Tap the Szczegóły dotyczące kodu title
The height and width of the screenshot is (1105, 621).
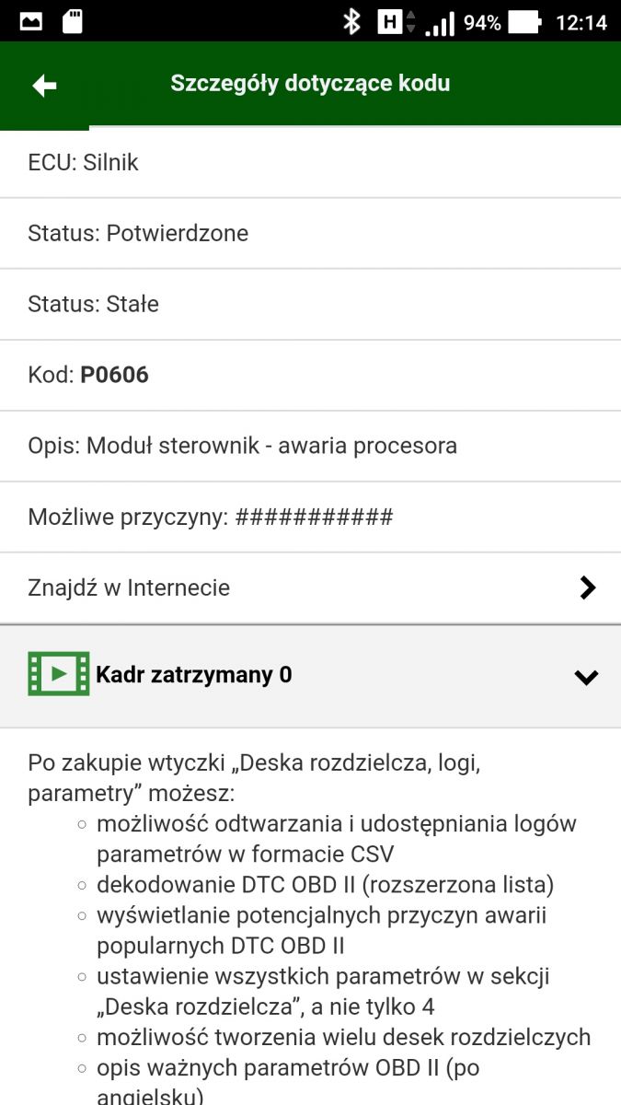[x=310, y=84]
